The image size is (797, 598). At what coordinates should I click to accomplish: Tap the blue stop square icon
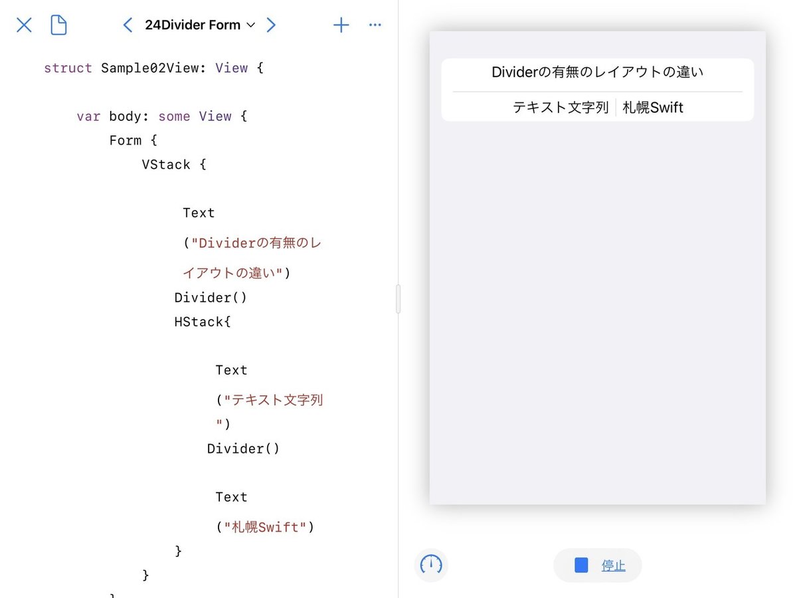click(x=580, y=565)
